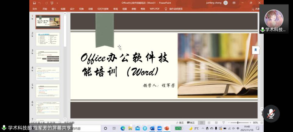Viewport: 293px width, 132px height.
Task: Switch to reading view icon
Action: pyautogui.click(x=216, y=123)
